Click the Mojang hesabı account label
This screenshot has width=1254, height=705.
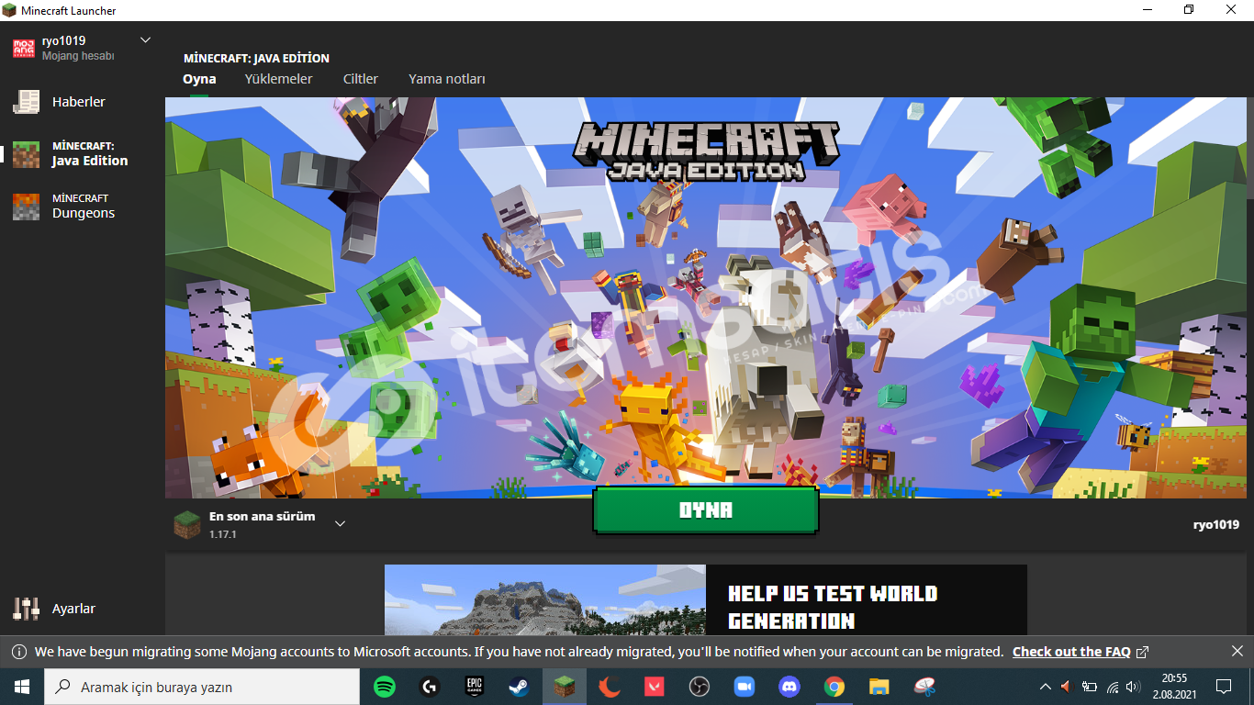tap(78, 56)
